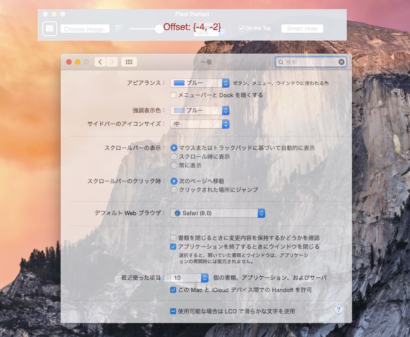Click the forward arrow in System Preferences toolbar
Image resolution: width=410 pixels, height=337 pixels.
[112, 62]
